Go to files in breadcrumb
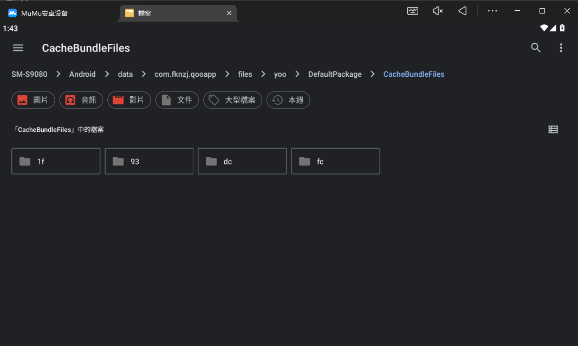Image resolution: width=578 pixels, height=346 pixels. point(245,74)
